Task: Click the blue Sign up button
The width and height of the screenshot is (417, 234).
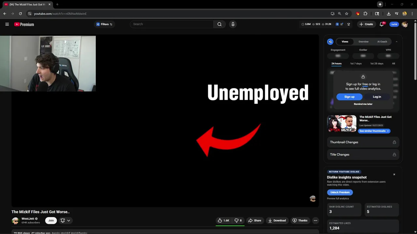Action: (x=349, y=97)
